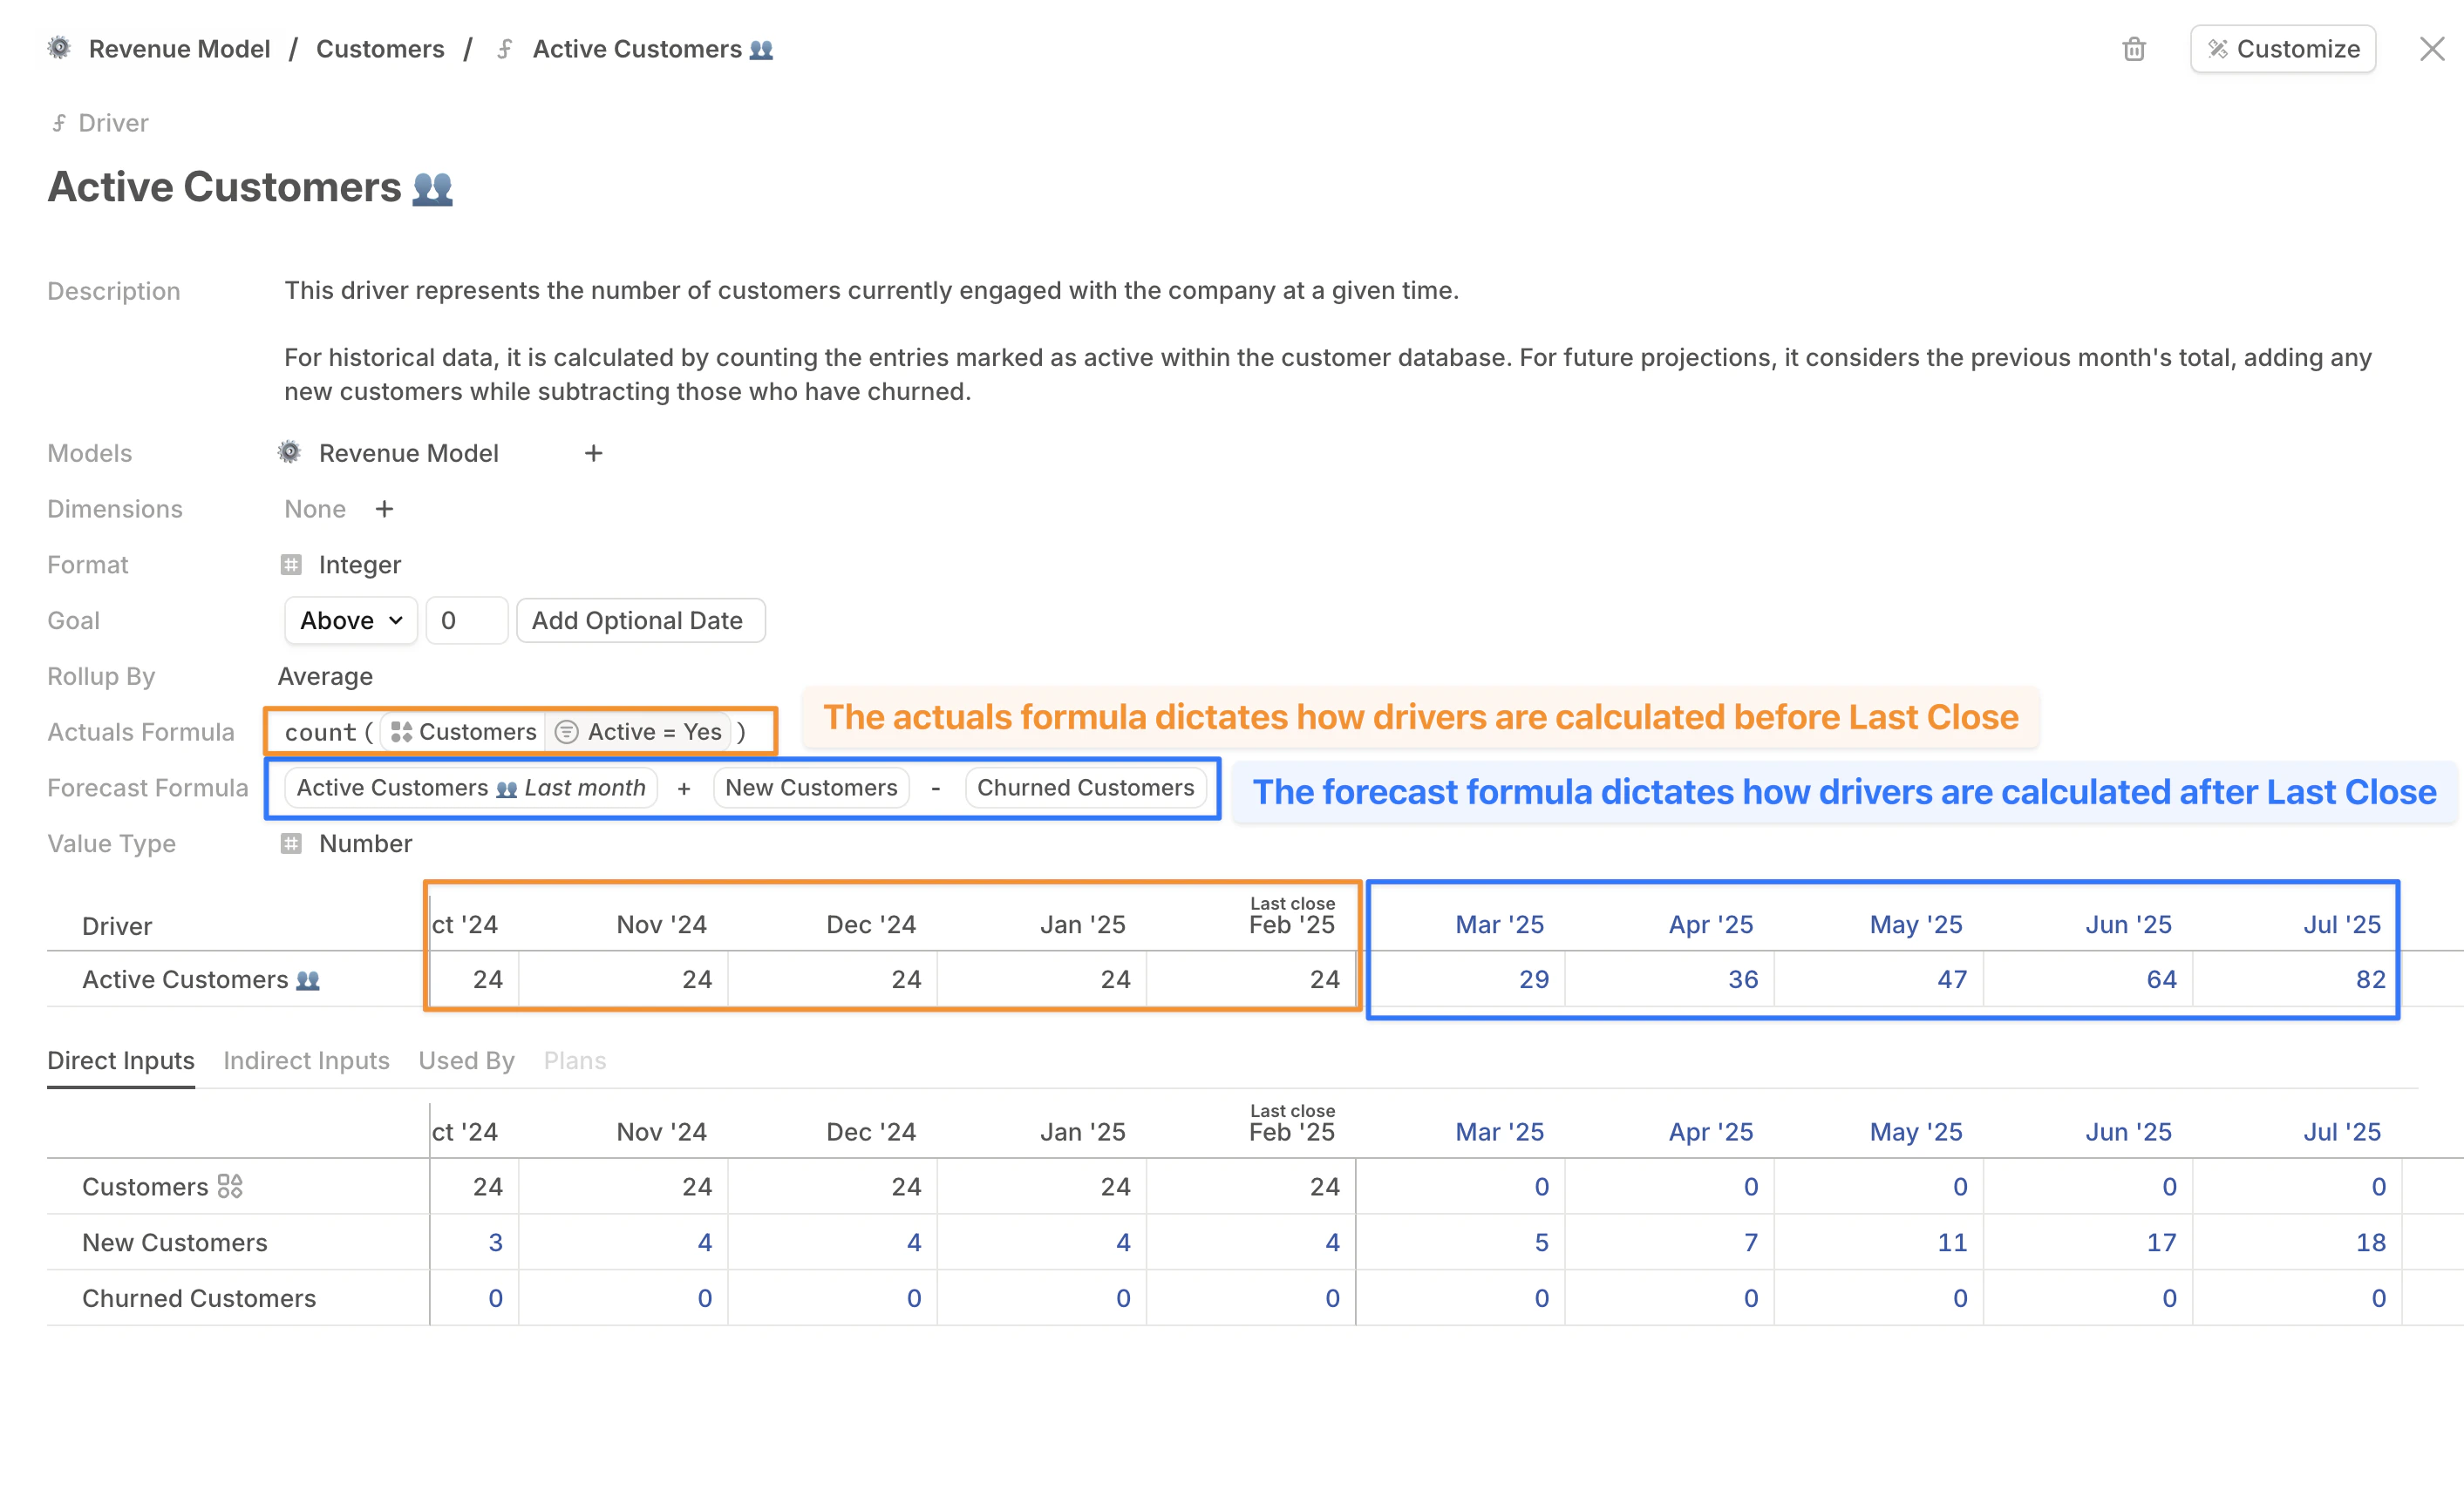Open the Integer format selector
2464x1490 pixels.
pos(359,566)
